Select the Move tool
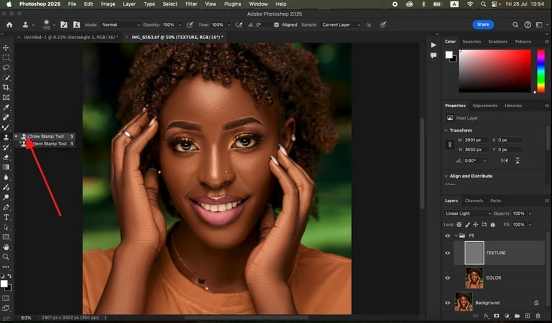Screen dimensions: 552x323 (6, 47)
